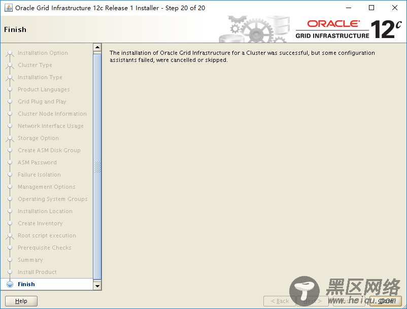Select the ASM Password step

[37, 162]
